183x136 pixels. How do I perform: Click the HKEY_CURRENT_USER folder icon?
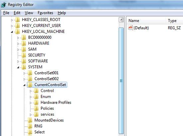18,25
